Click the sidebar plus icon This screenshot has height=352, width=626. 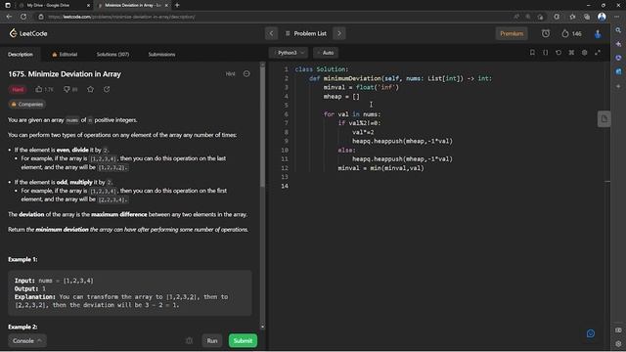click(x=618, y=86)
